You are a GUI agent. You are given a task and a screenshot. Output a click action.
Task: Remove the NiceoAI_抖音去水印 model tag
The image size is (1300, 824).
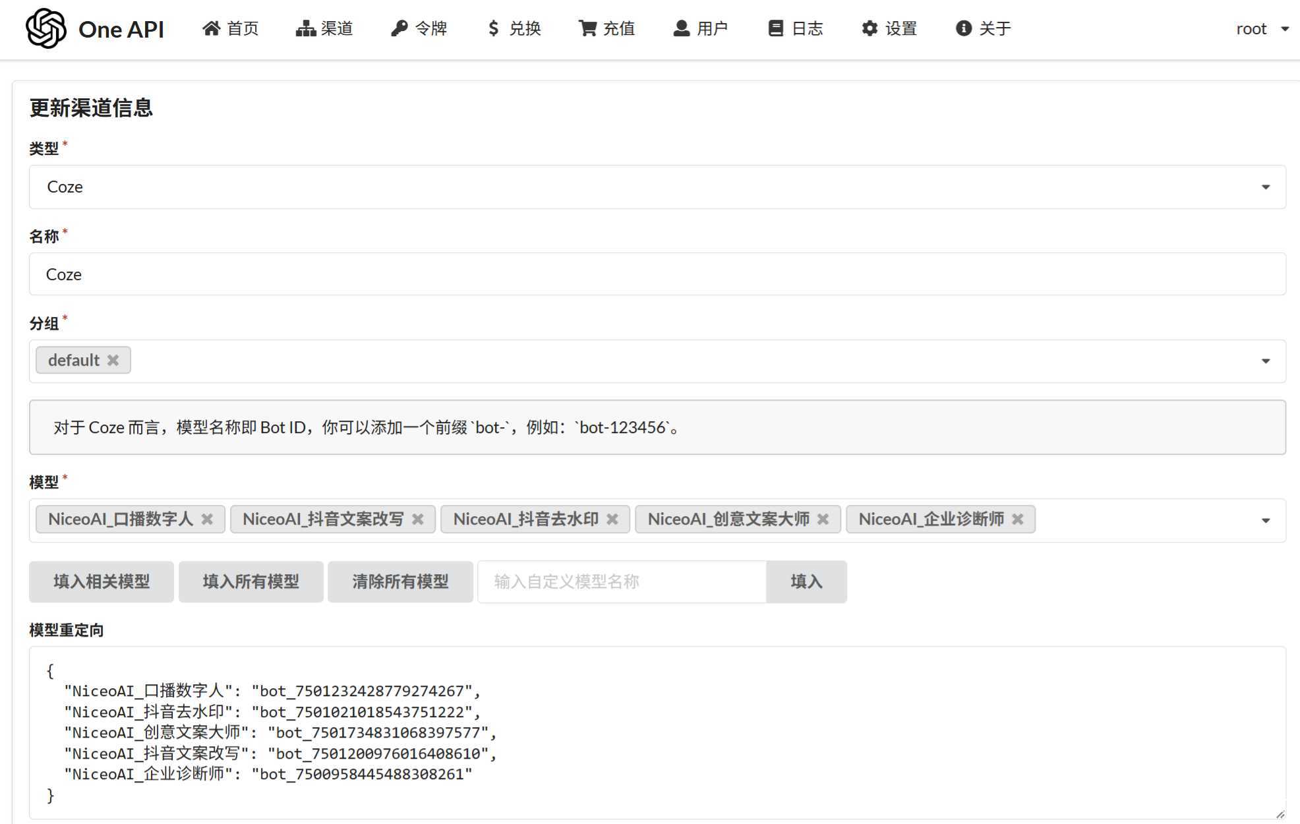point(612,519)
